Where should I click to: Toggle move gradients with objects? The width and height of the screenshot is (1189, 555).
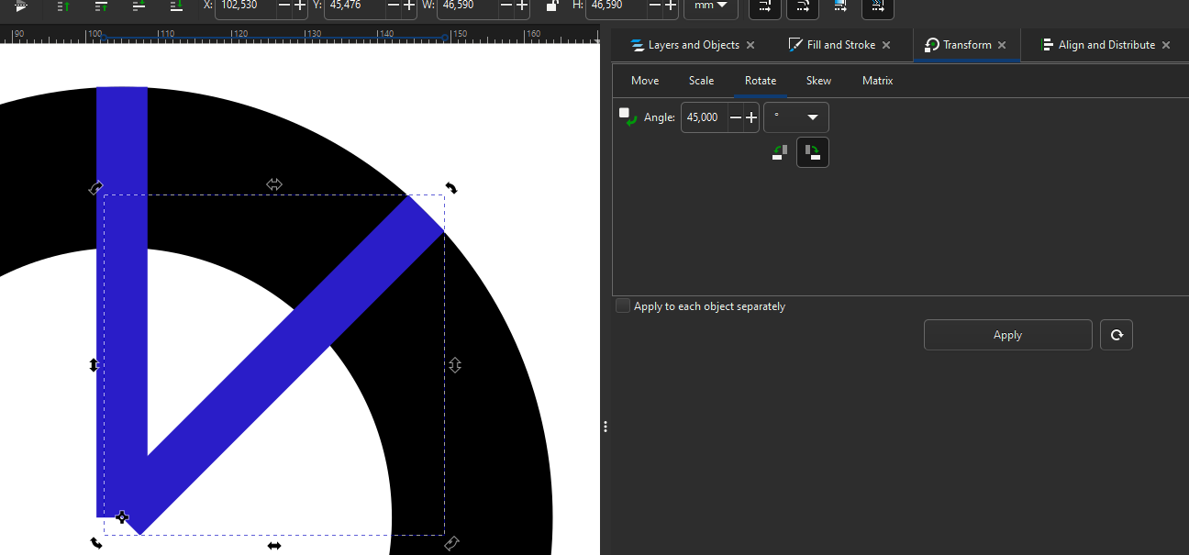coord(840,6)
